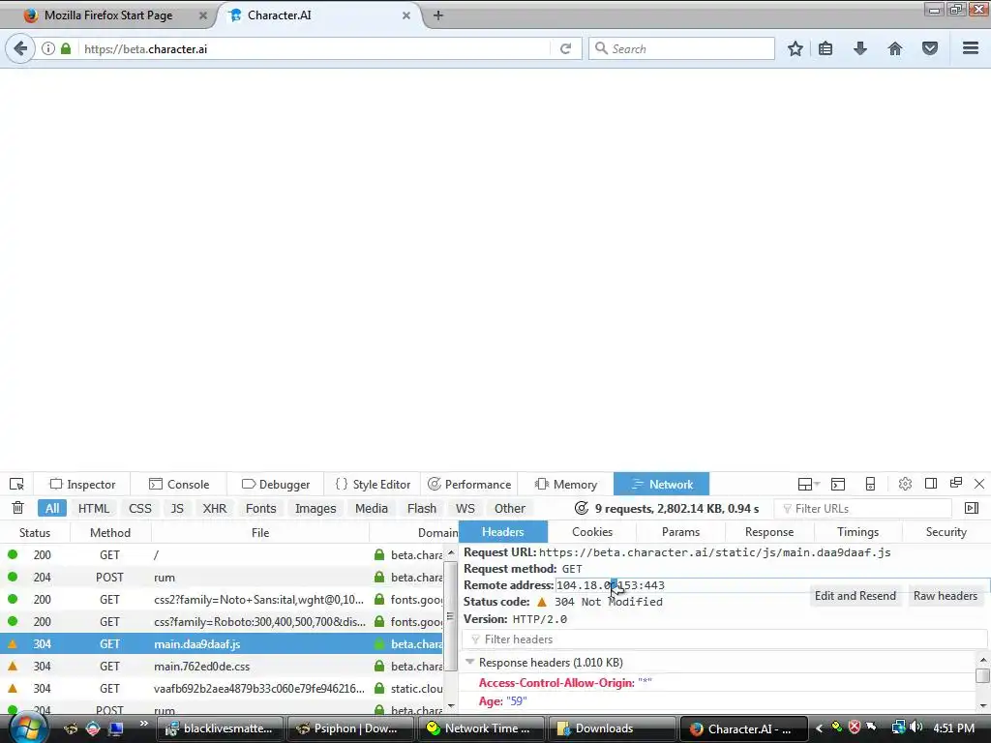Filter requests by HTML

click(x=94, y=508)
